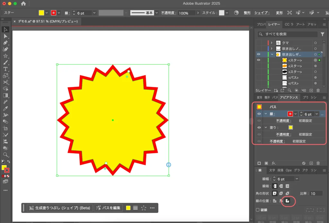Expand the クマ layer
Image resolution: width=329 pixels, height=223 pixels.
271,43
